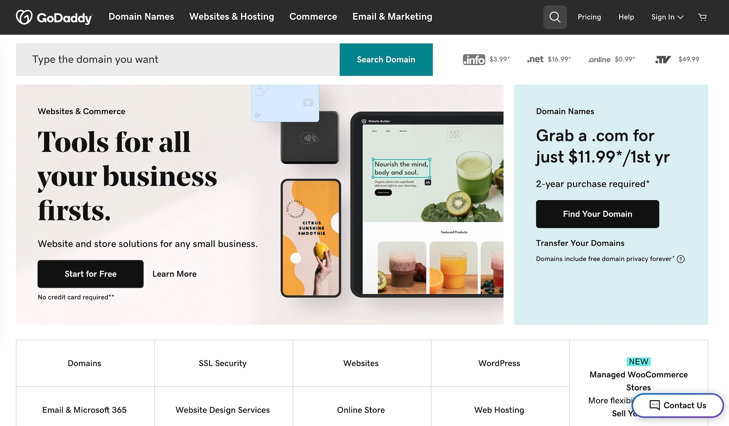Click the Contact Us chat icon

click(655, 405)
